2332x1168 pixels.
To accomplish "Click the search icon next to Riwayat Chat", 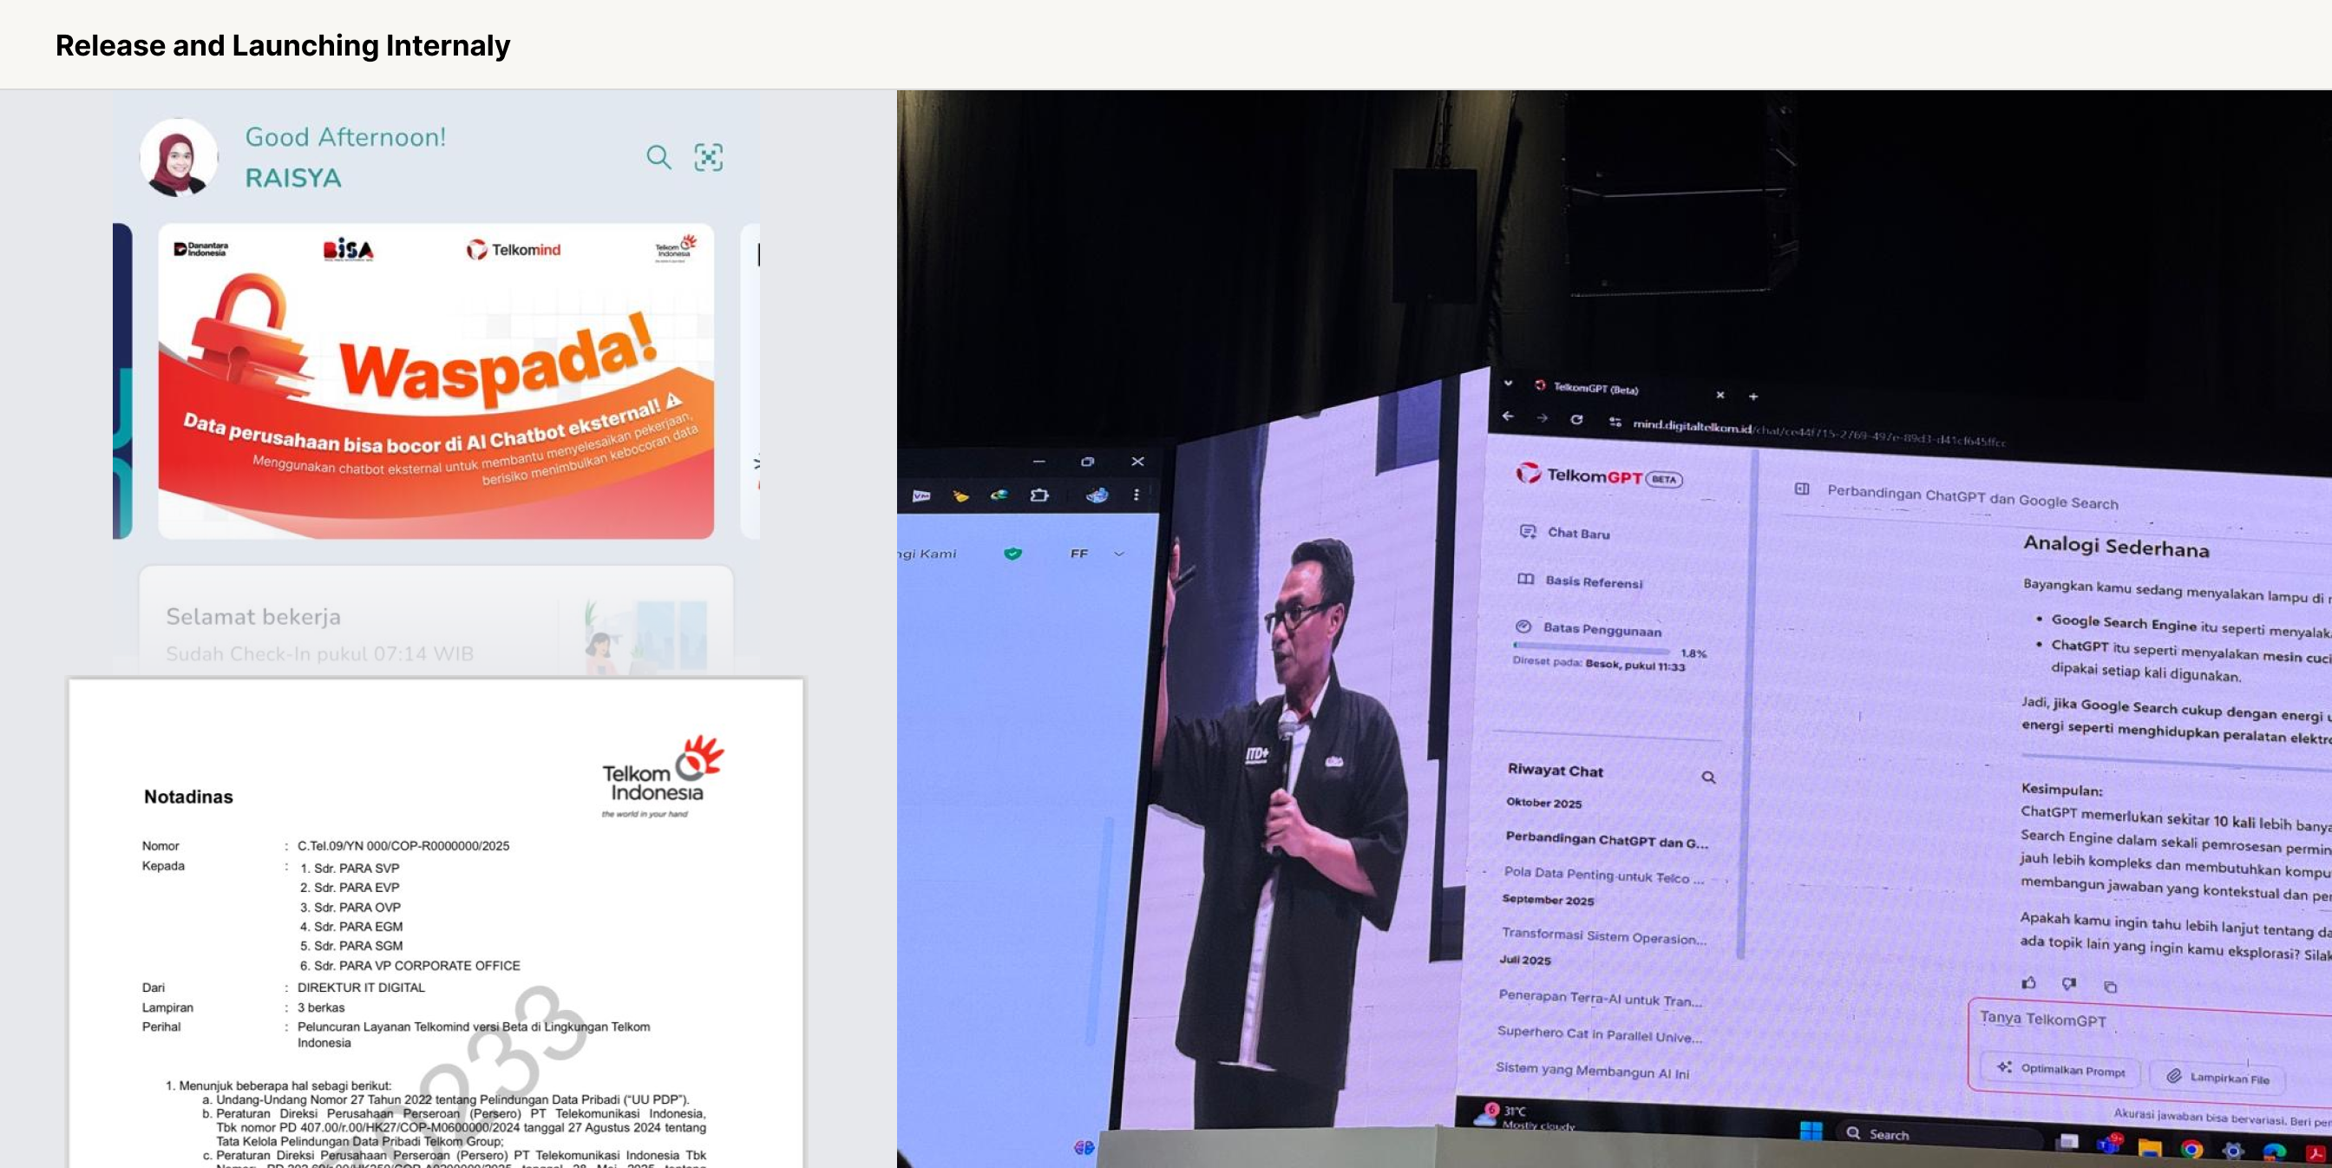I will (1708, 777).
